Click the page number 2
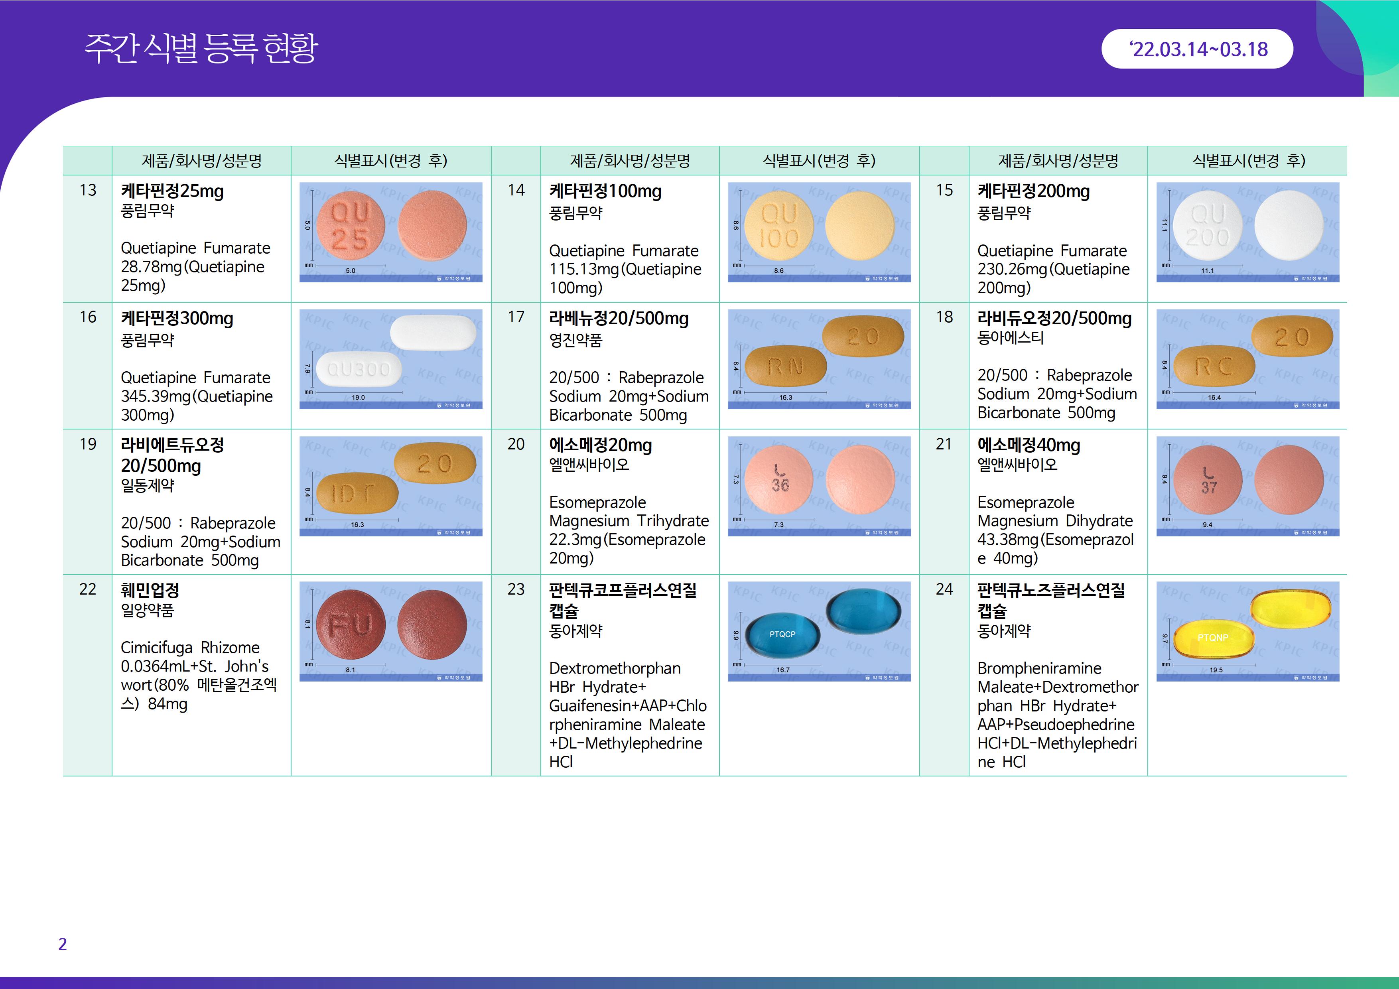Viewport: 1399px width, 989px height. [x=62, y=944]
